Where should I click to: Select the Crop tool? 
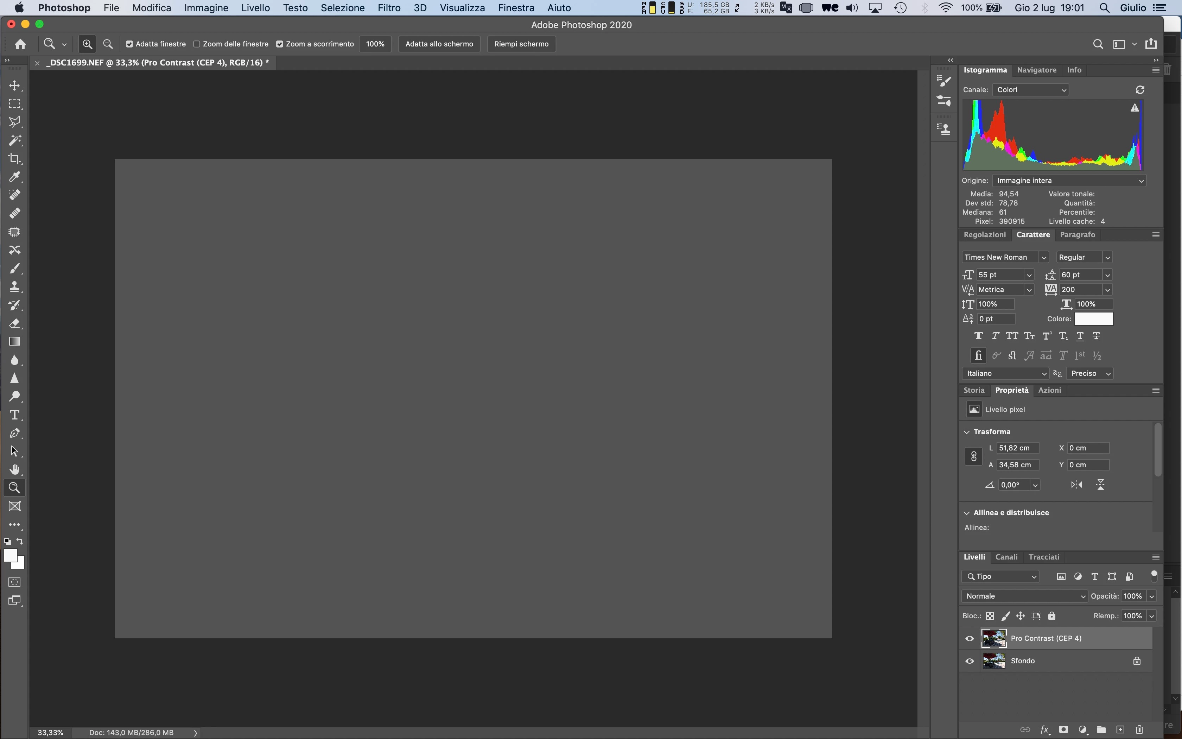tap(15, 158)
